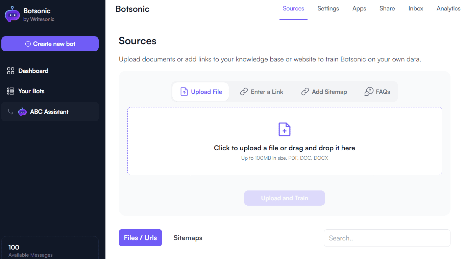Show the Sitemaps list

tap(188, 238)
